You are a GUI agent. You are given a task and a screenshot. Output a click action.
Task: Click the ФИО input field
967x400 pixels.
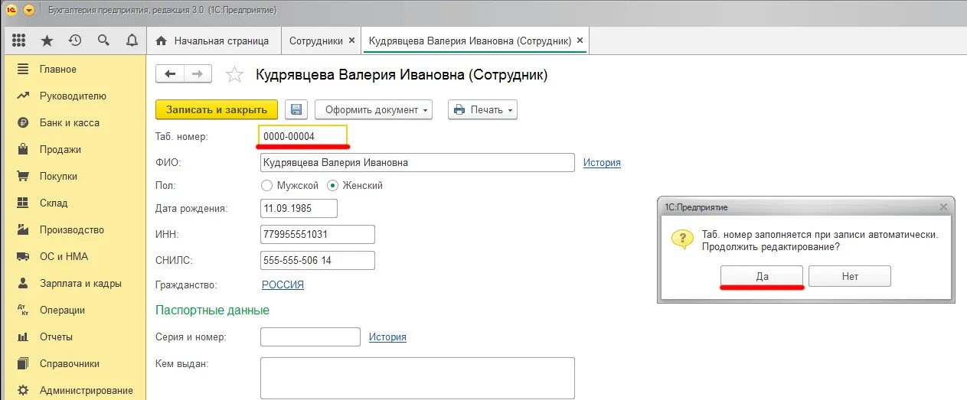(x=417, y=163)
